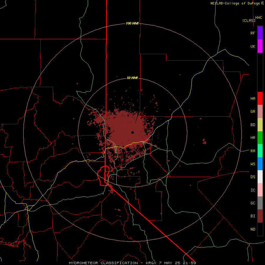Click the 100 NMI range ring label

coord(132,23)
